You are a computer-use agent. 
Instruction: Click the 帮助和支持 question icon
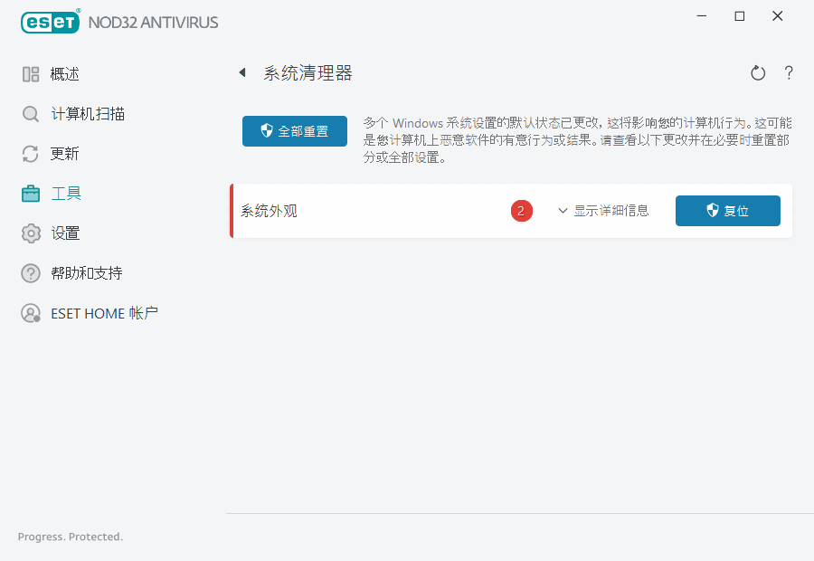[x=30, y=272]
